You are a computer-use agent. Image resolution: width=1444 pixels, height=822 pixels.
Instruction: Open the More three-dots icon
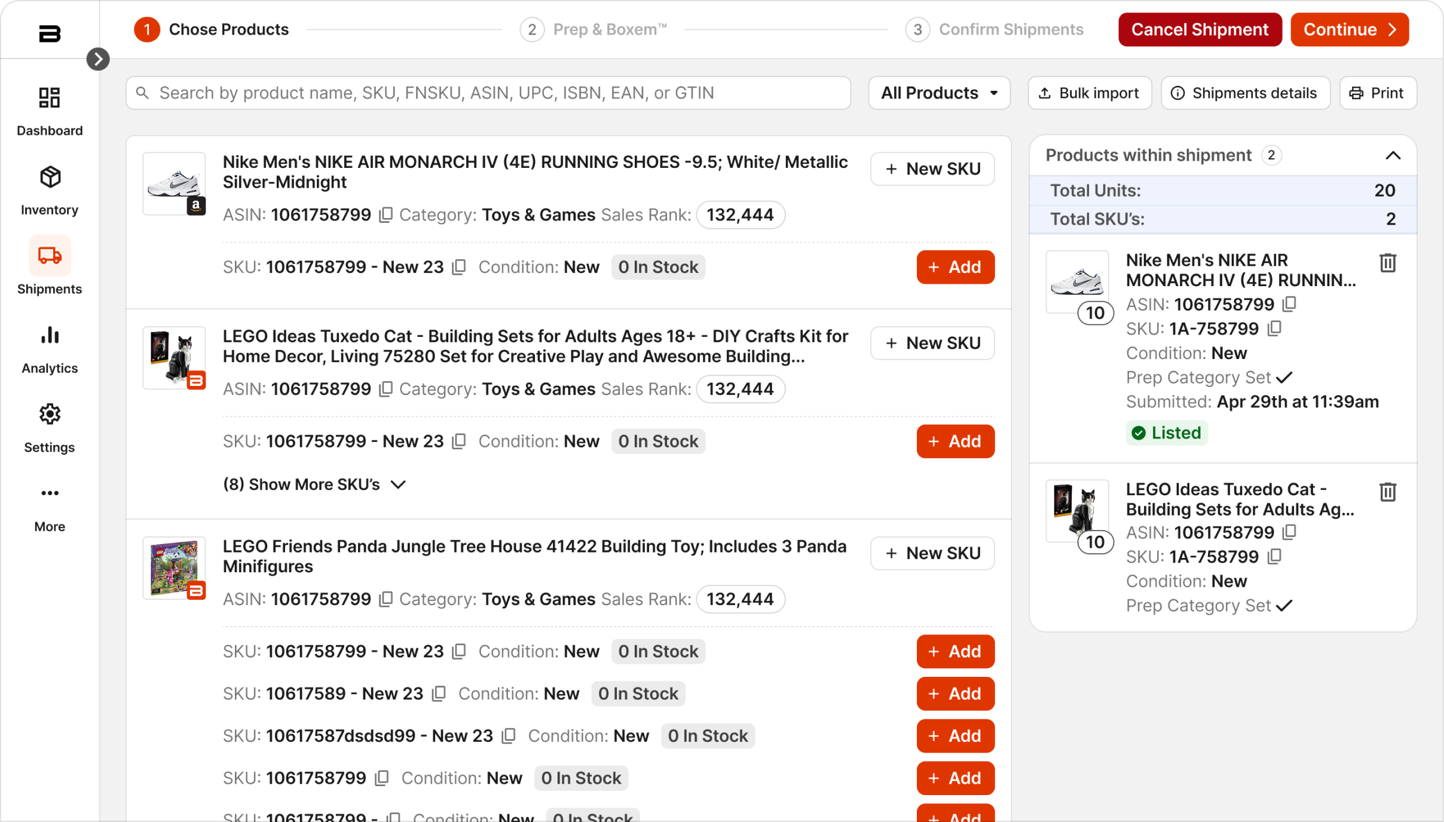(50, 493)
